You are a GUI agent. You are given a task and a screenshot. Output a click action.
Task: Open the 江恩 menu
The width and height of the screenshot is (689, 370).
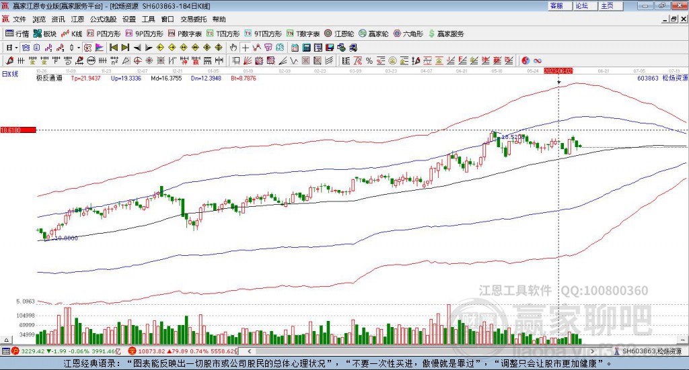point(77,19)
